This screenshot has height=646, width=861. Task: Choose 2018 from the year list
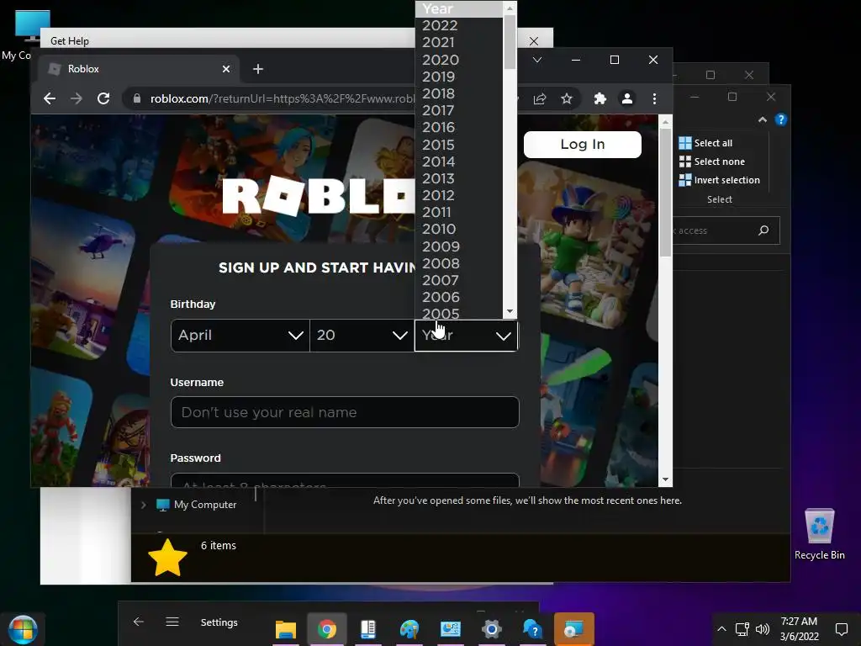458,93
